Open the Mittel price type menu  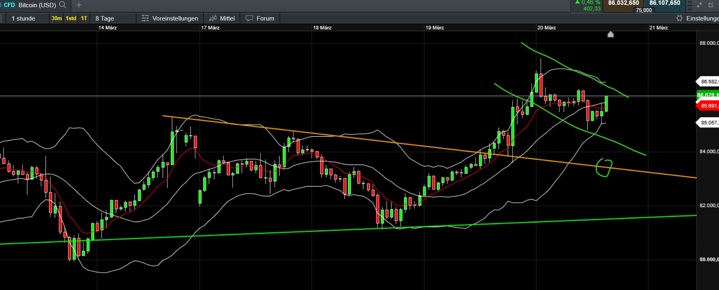[222, 18]
